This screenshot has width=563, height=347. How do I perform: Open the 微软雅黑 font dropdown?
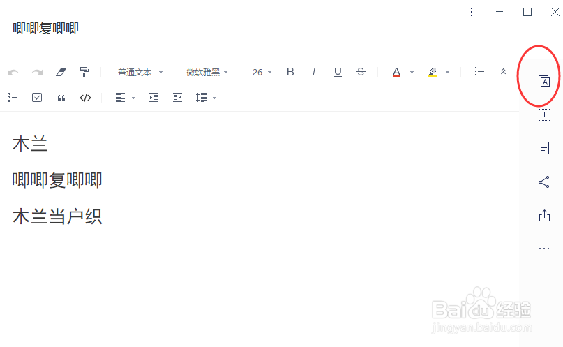207,72
